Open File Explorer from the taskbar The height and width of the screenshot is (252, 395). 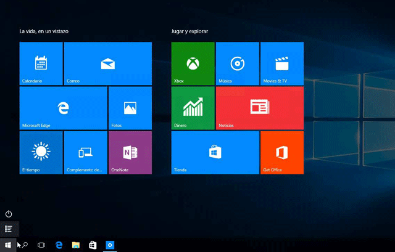76,245
